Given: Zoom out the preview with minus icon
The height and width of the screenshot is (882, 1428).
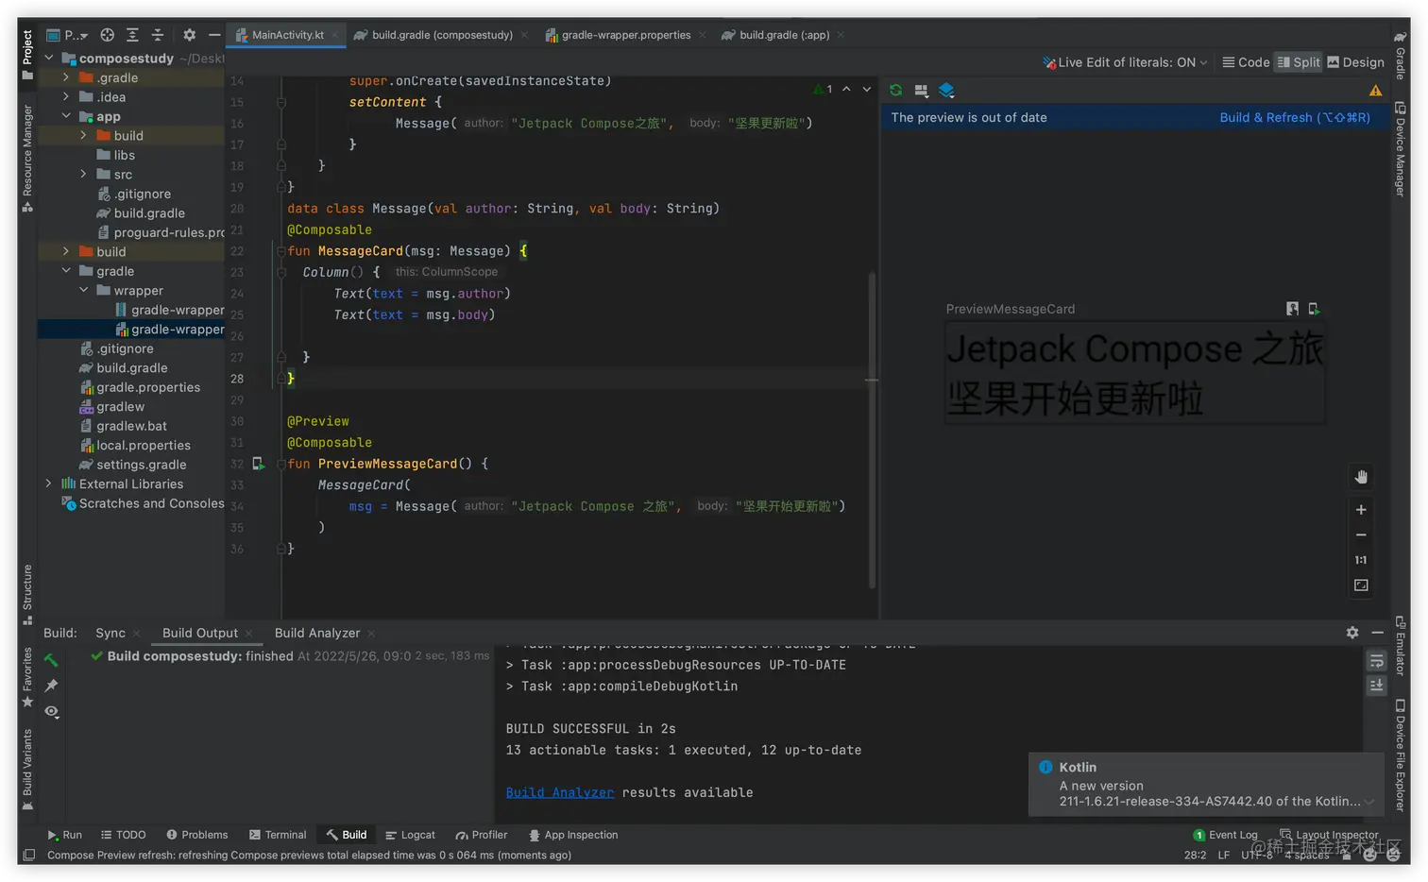Looking at the screenshot, I should (x=1361, y=534).
